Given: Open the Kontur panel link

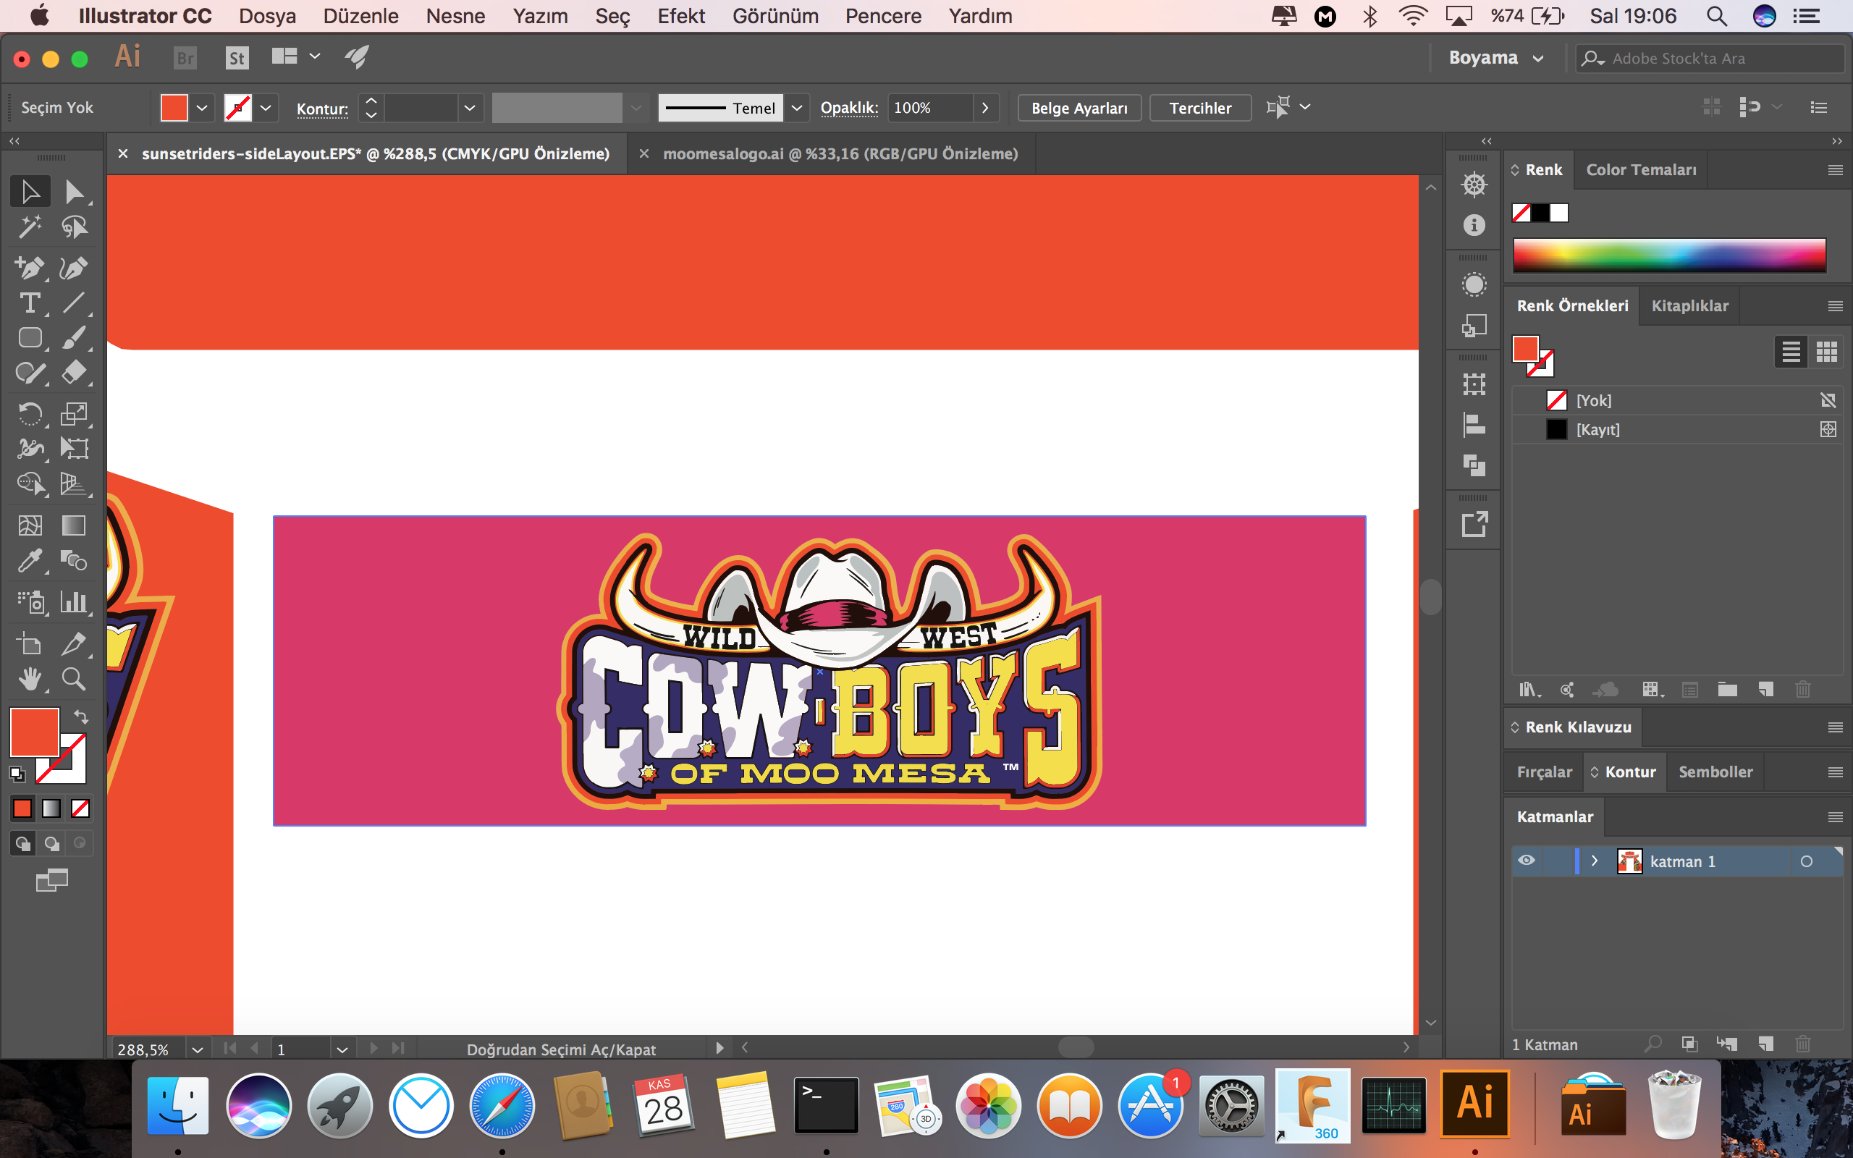Looking at the screenshot, I should 322,109.
